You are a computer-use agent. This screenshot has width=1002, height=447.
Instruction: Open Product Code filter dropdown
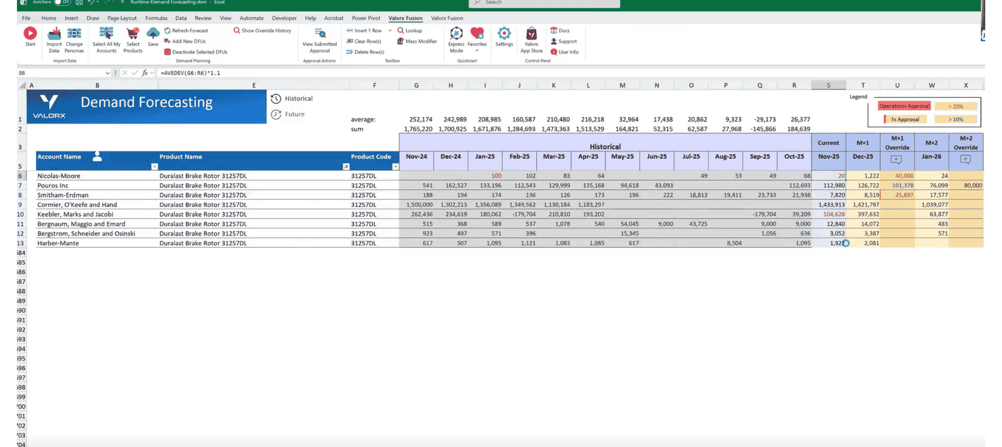(395, 167)
